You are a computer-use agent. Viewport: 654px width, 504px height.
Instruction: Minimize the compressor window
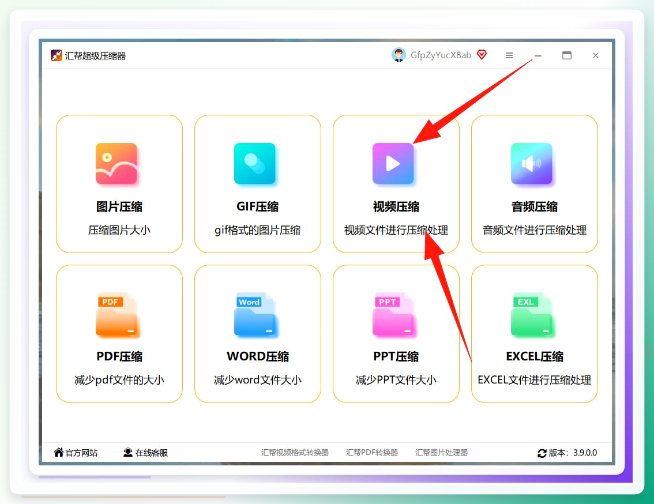(538, 55)
